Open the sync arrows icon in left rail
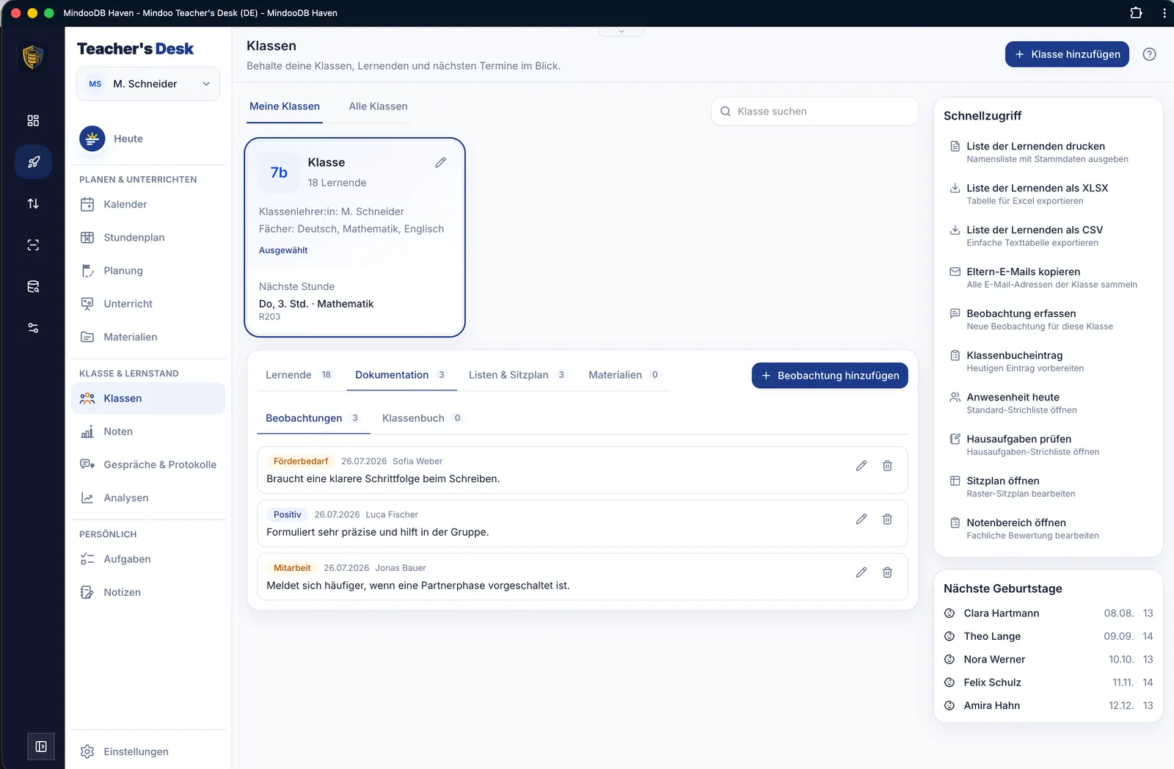1174x769 pixels. (33, 203)
